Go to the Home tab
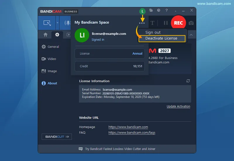234x161 pixels. click(46, 35)
